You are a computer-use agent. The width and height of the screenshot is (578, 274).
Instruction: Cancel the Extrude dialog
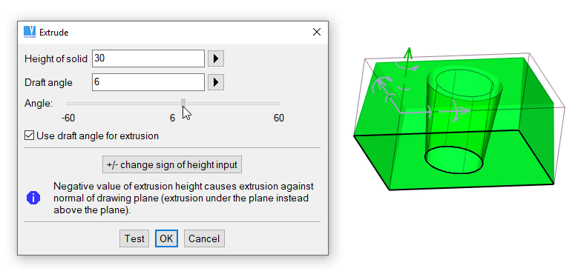tap(204, 238)
